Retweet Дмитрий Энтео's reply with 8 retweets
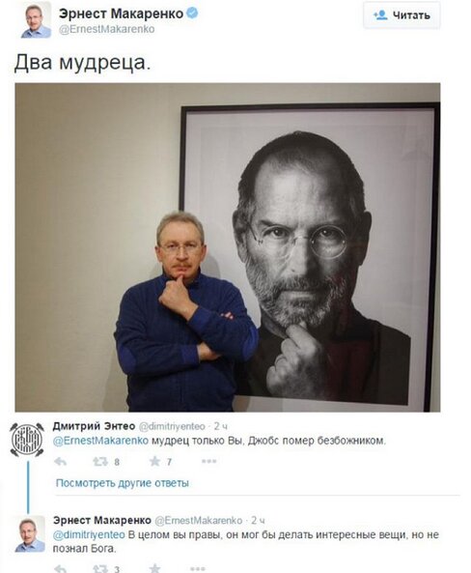This screenshot has width=471, height=573. coord(106,462)
